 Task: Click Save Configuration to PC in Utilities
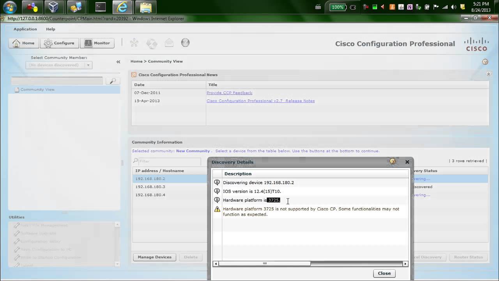(x=46, y=249)
